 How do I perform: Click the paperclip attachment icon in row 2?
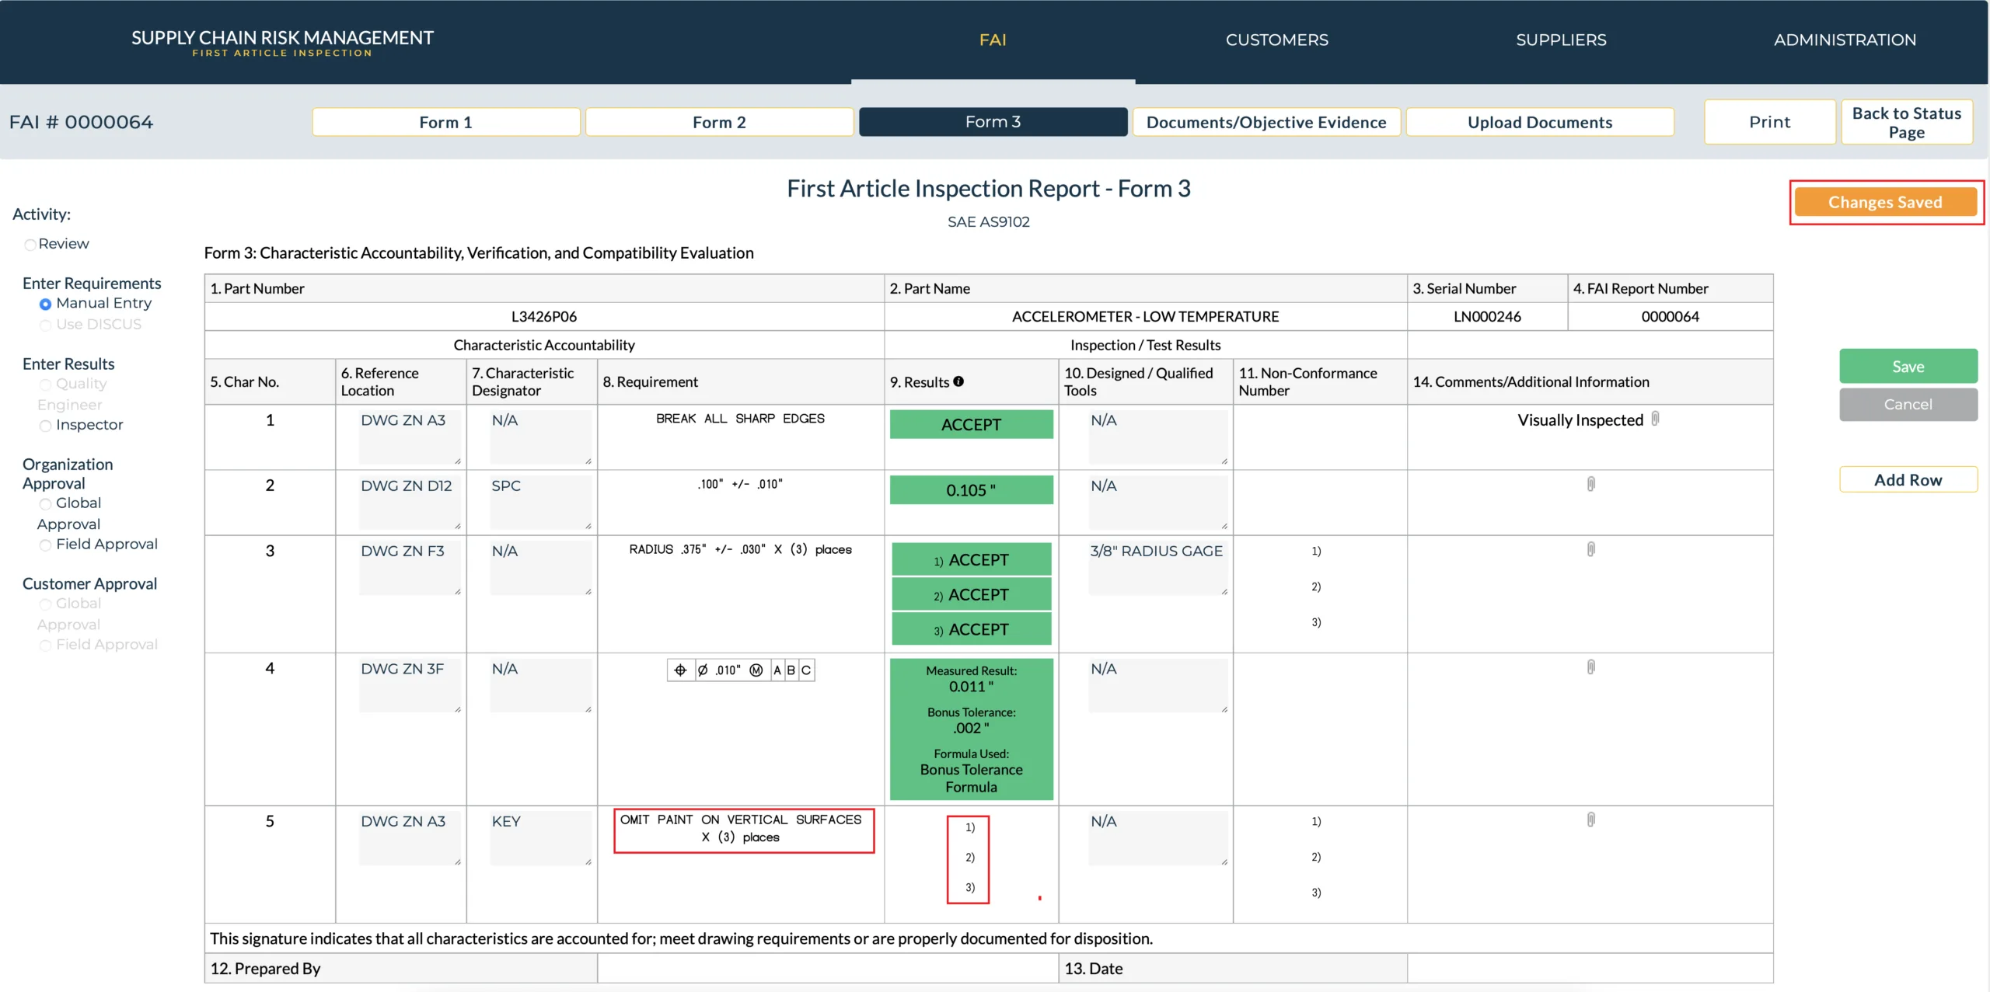click(1590, 484)
